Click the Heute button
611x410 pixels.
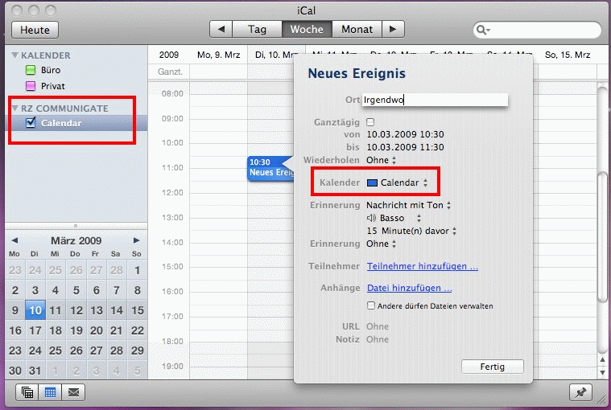coord(35,30)
